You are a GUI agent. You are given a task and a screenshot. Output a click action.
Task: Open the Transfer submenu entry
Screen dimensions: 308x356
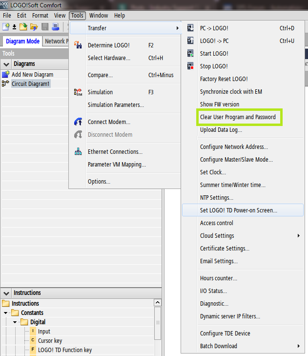click(x=126, y=28)
